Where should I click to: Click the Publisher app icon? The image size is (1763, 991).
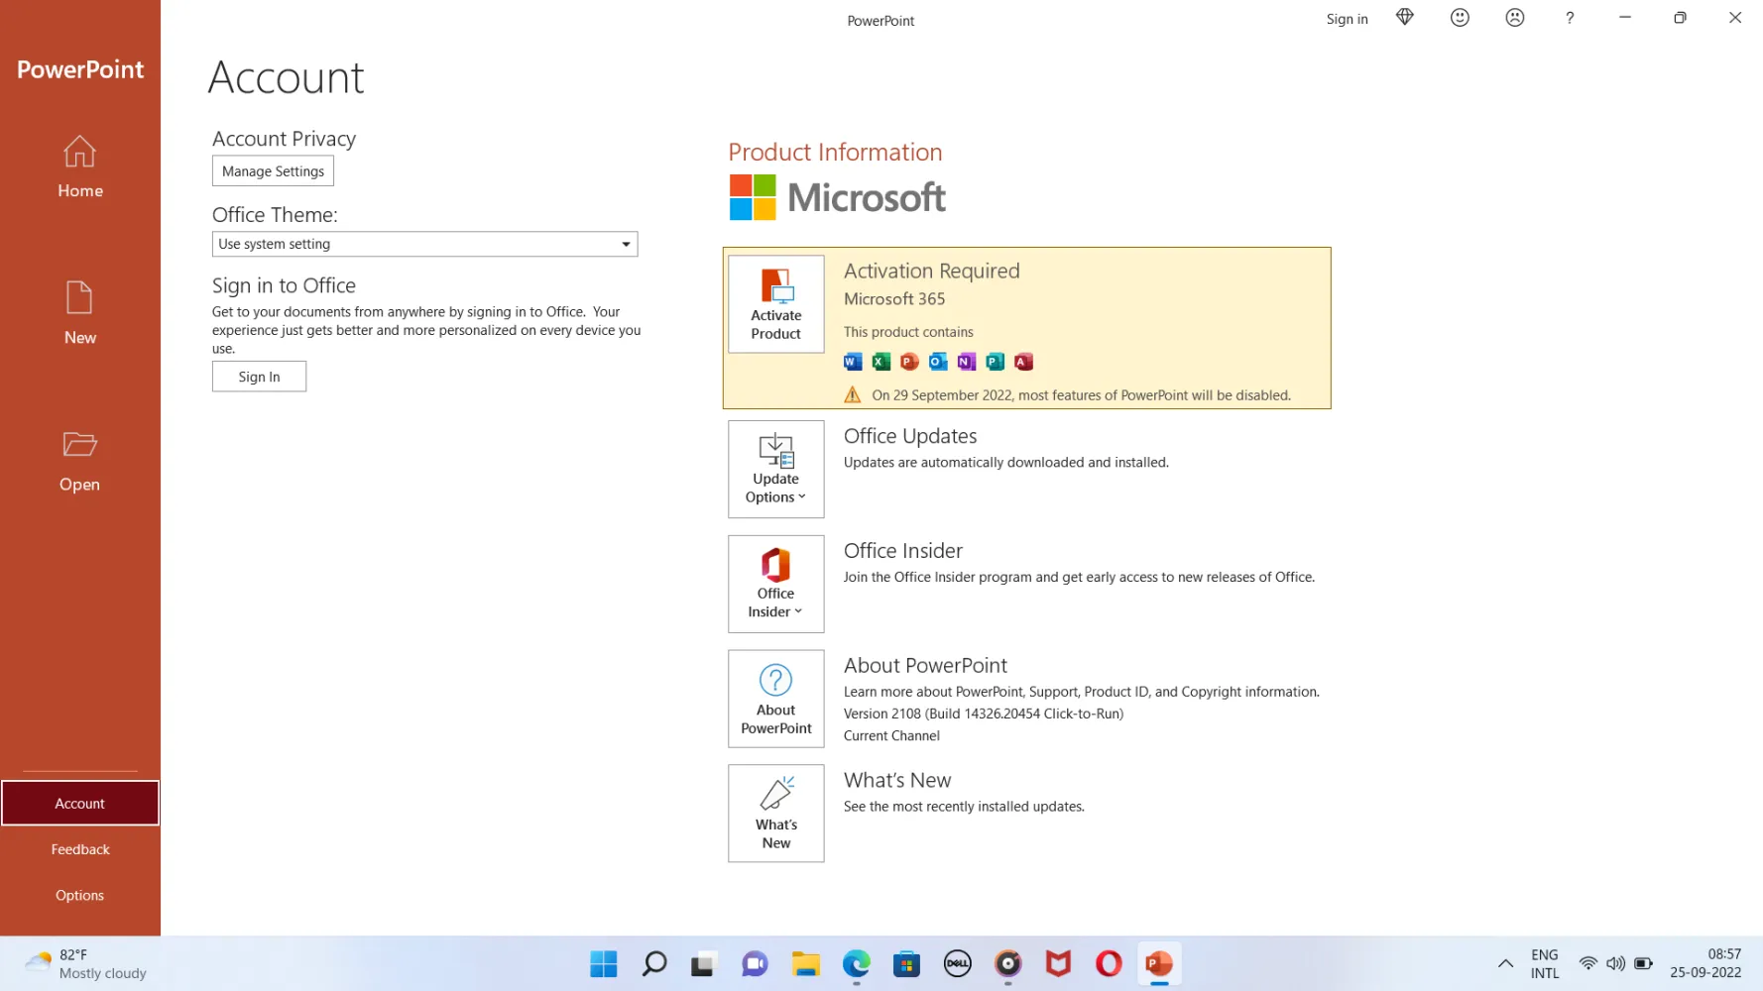pos(996,362)
